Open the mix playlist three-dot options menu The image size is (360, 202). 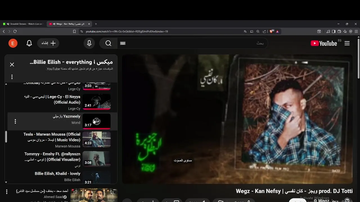(12, 77)
